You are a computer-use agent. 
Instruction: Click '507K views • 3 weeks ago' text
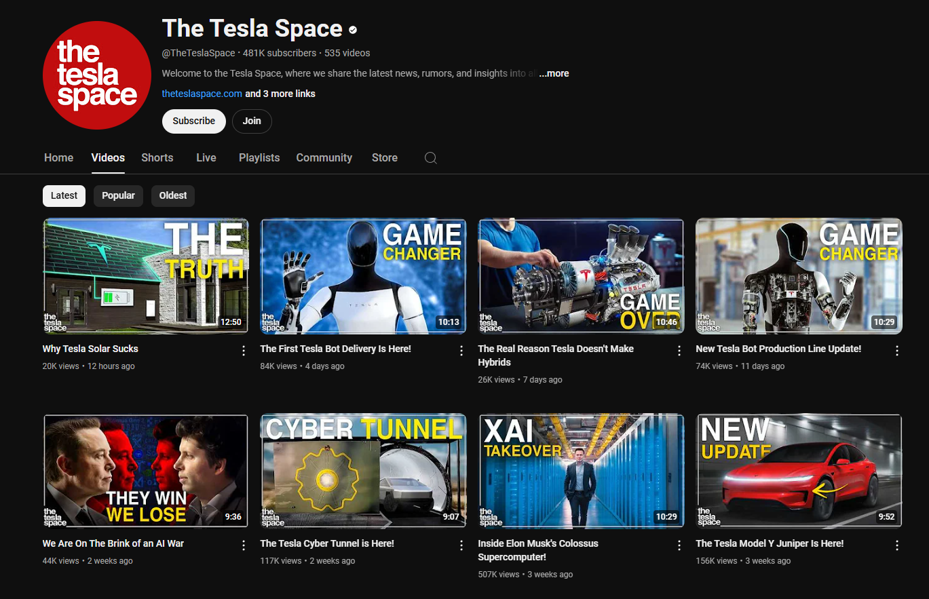[x=526, y=575]
